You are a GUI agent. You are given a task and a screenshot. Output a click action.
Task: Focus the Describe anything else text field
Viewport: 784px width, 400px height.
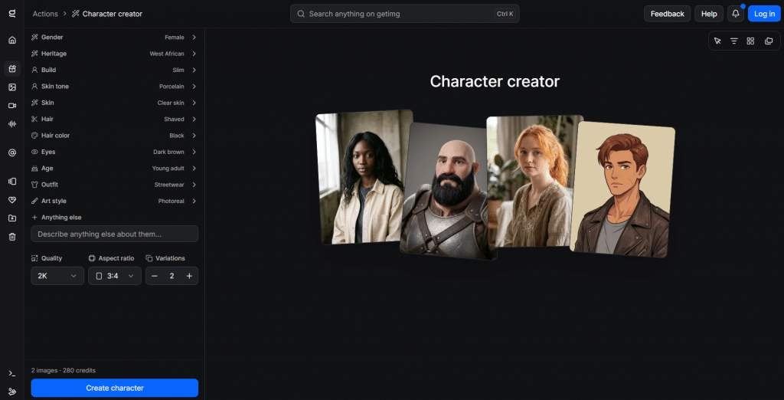[x=115, y=234]
